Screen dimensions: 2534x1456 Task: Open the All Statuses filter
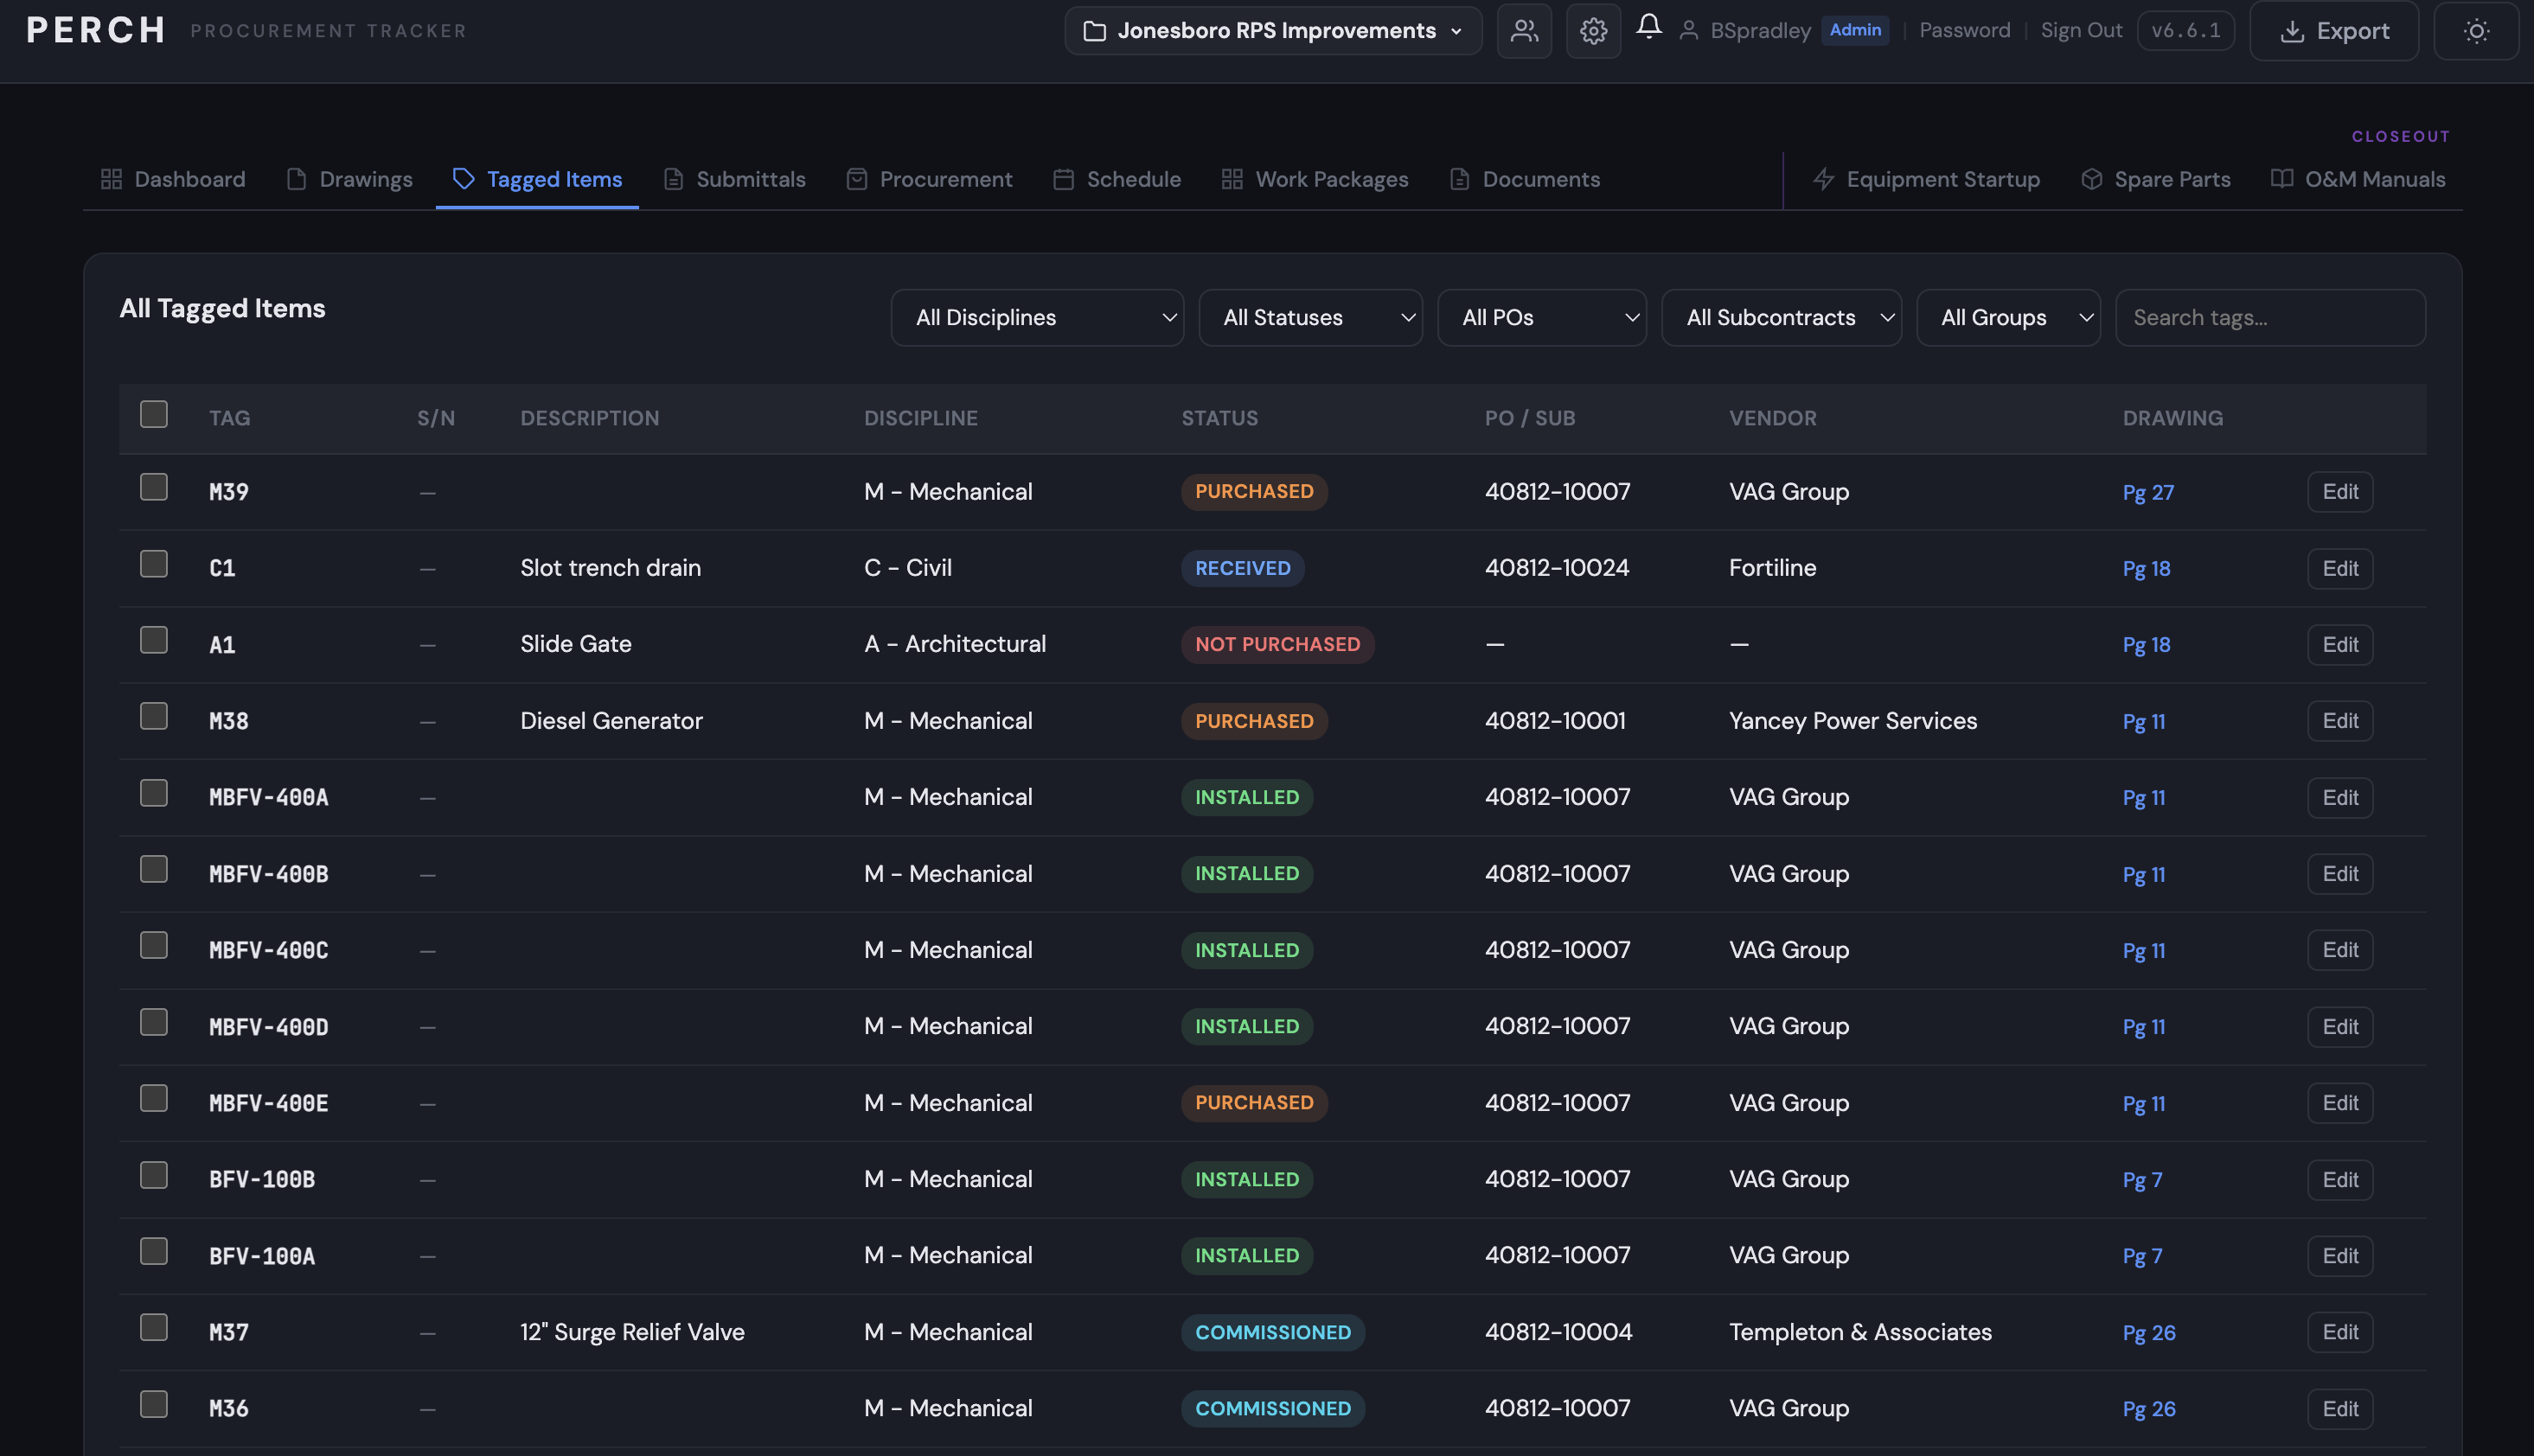pyautogui.click(x=1310, y=318)
